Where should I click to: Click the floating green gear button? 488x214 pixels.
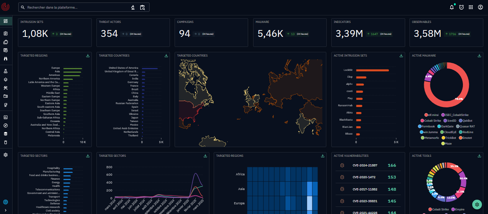477,204
